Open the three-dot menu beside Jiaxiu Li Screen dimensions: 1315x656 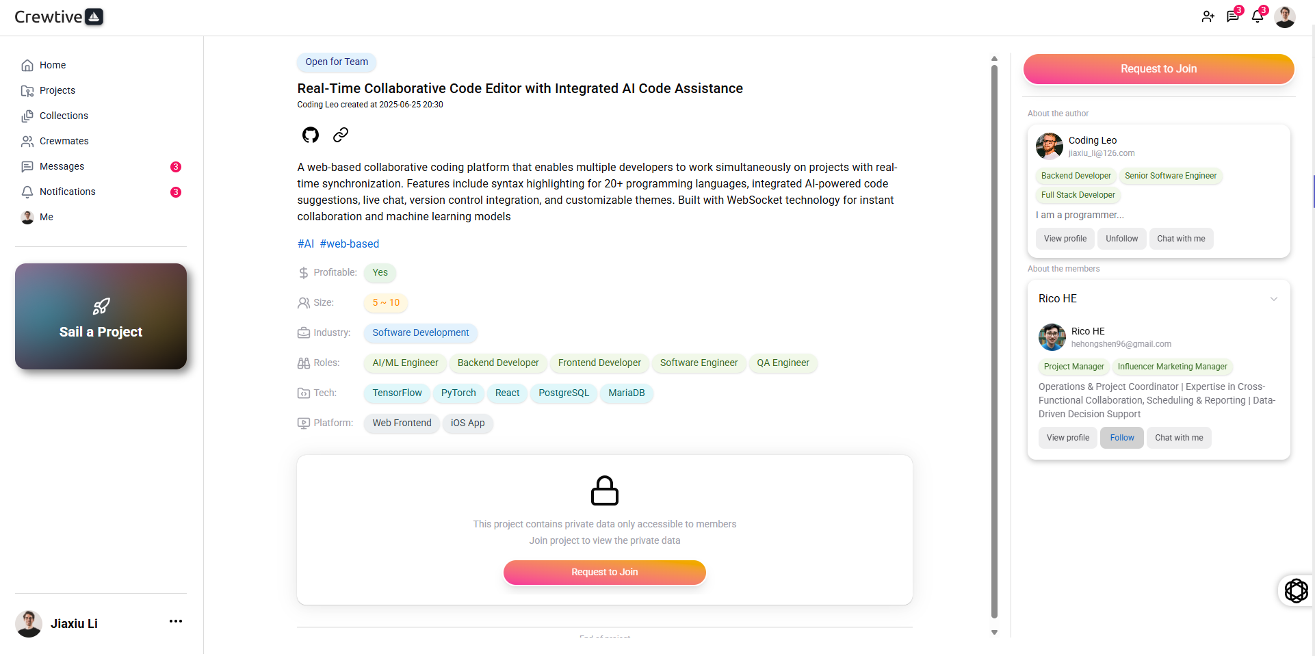(176, 621)
